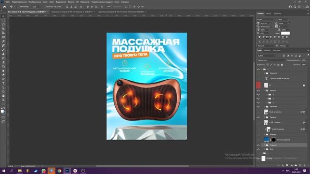The height and width of the screenshot is (174, 310).
Task: Select the Brush tool
Action: [3, 49]
